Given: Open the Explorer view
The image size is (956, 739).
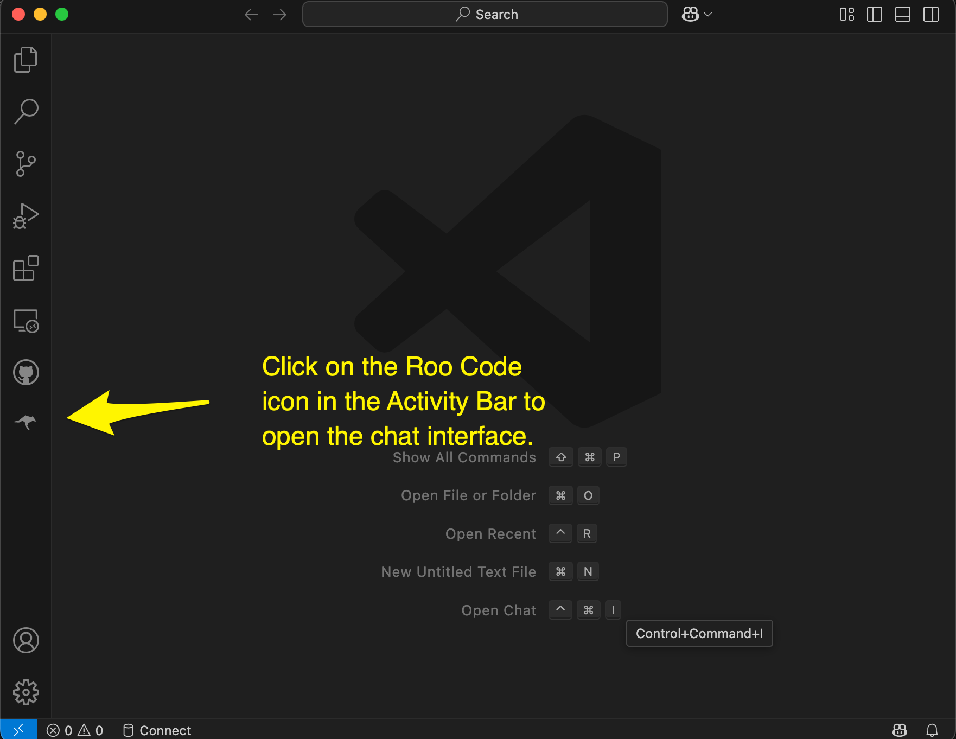Looking at the screenshot, I should [x=26, y=59].
